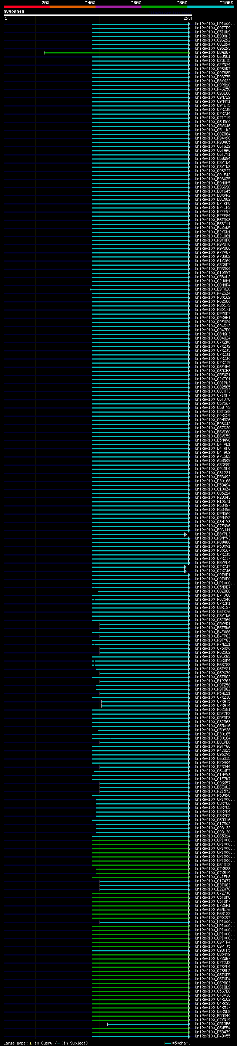Click the UniRef100_B7FIH3 label
The height and width of the screenshot is (1046, 237).
click(x=213, y=207)
